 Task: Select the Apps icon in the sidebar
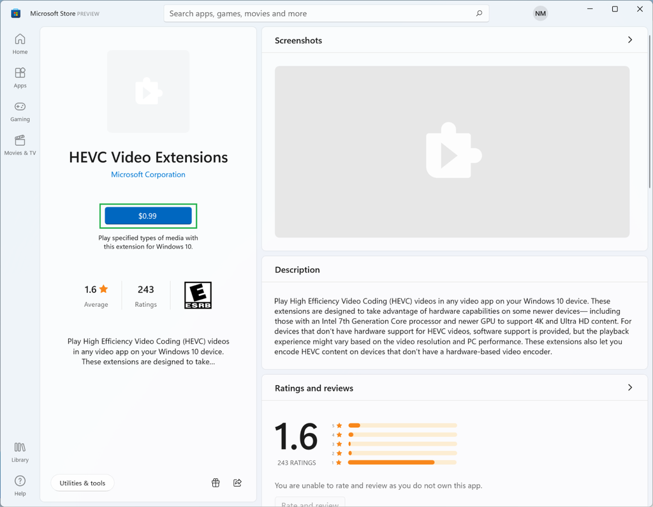tap(20, 77)
